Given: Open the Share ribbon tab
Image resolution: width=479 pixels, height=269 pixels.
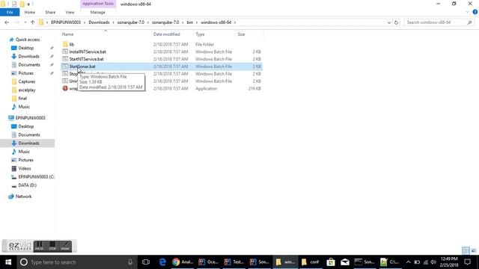Looking at the screenshot, I should [x=50, y=12].
